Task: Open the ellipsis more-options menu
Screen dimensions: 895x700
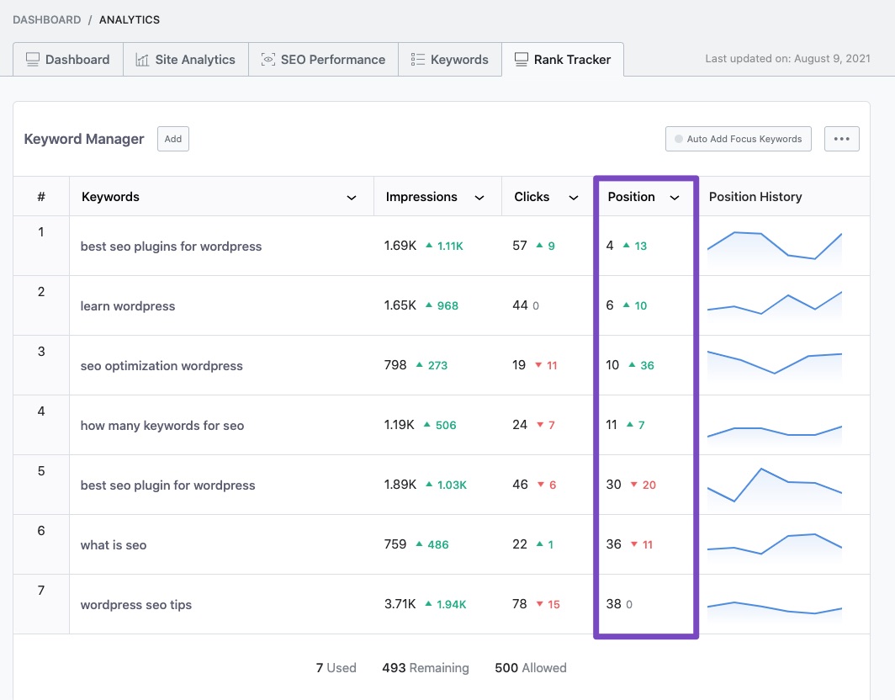Action: [x=841, y=138]
